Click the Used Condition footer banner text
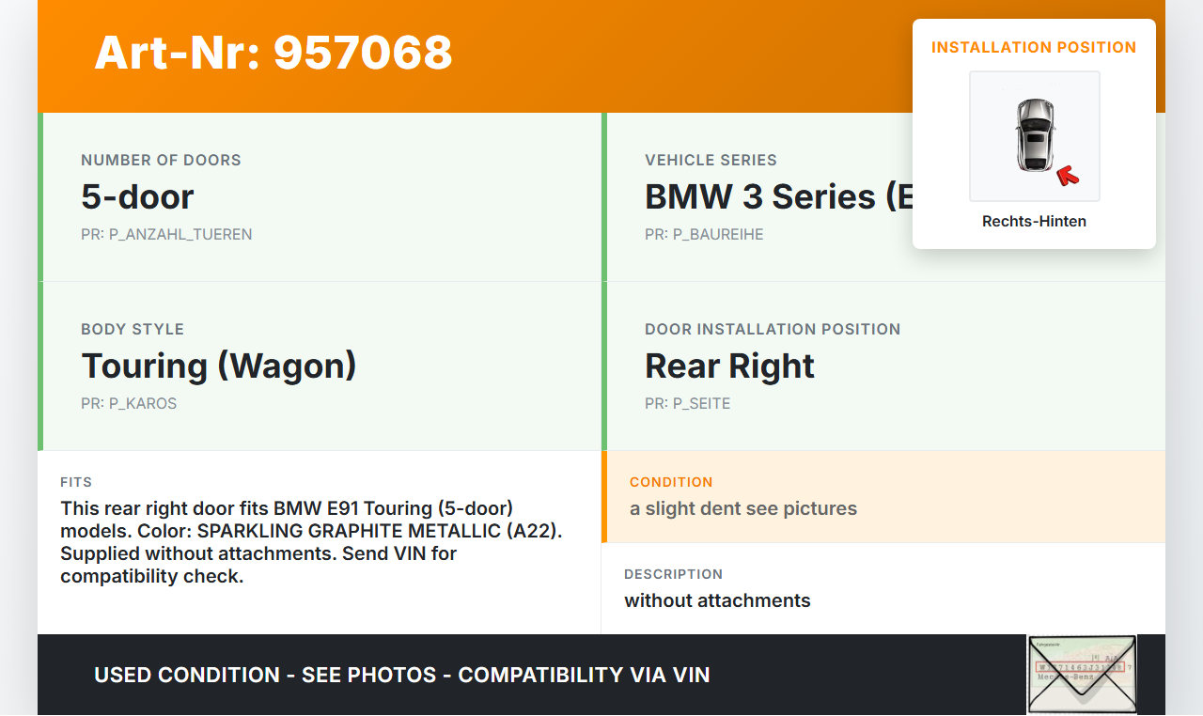The image size is (1203, 716). click(402, 675)
